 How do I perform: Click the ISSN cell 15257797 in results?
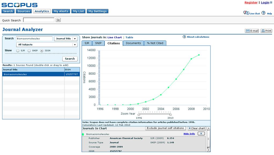pos(72,74)
